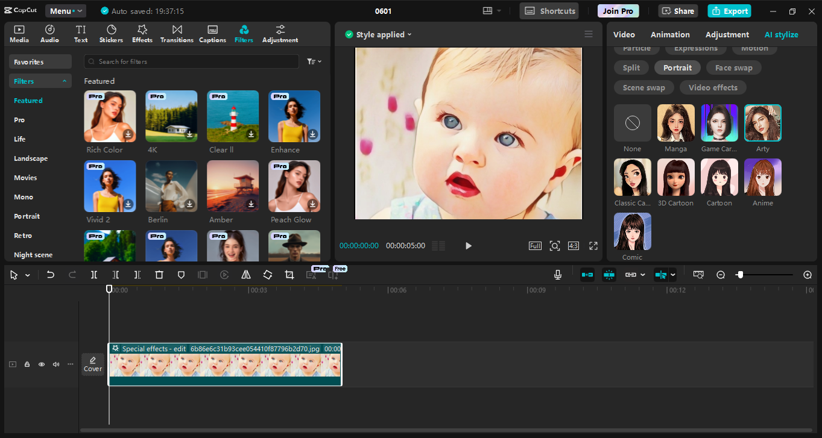Open the Filters panel in the media bar
Screen dimensions: 822x438
(244, 34)
